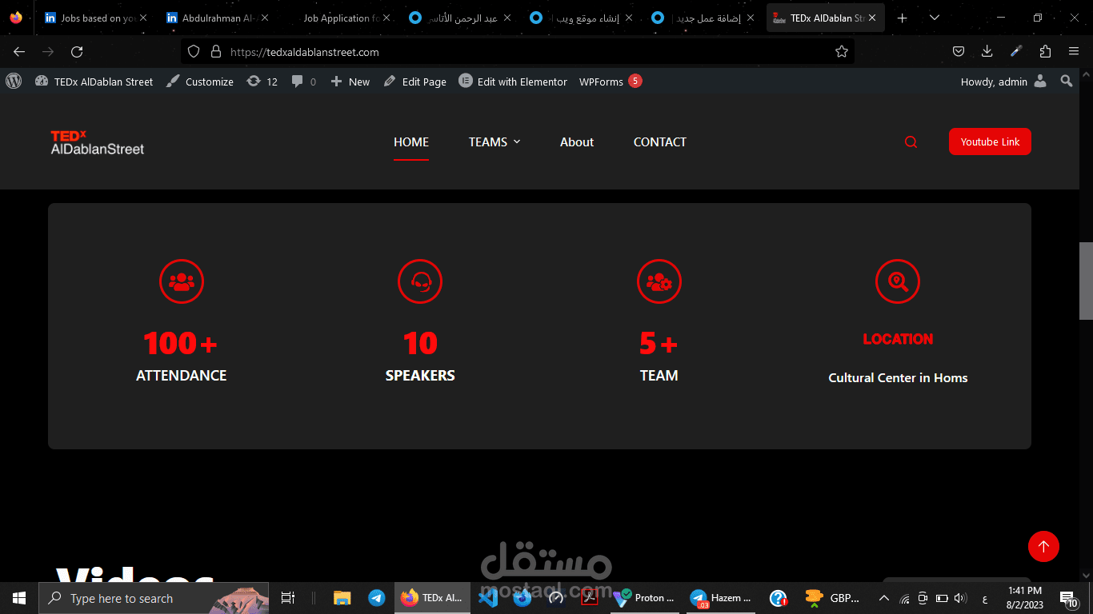Click the taskbar search box

(x=154, y=598)
